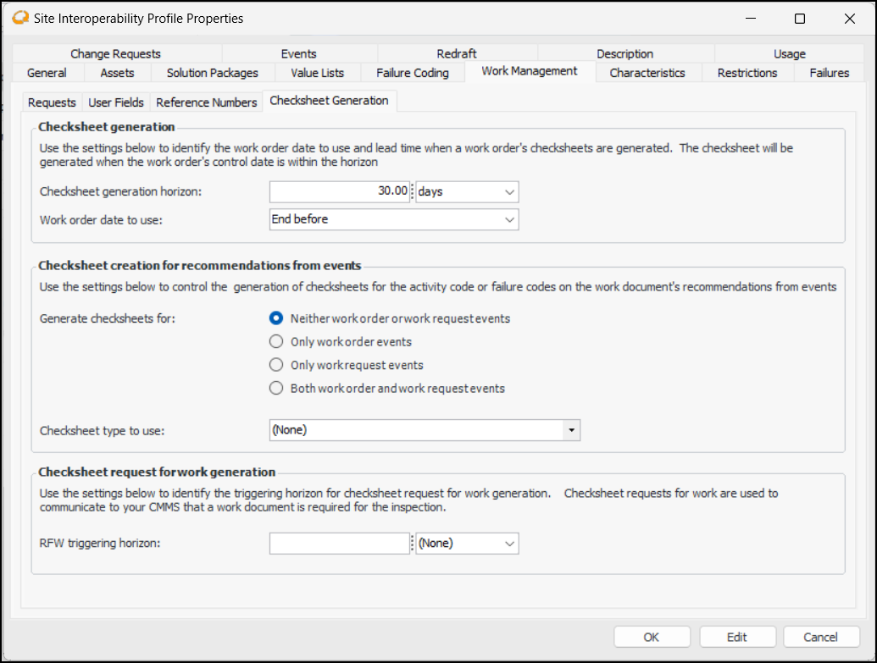Click the OK button
Viewport: 877px width, 663px height.
651,637
